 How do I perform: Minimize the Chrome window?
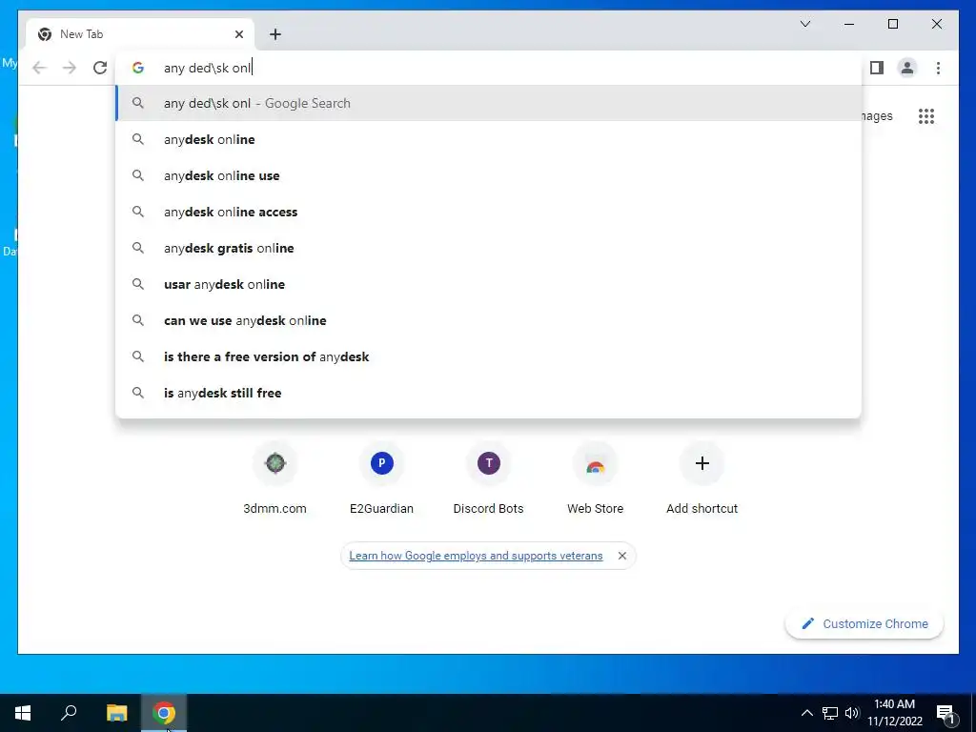click(x=849, y=24)
